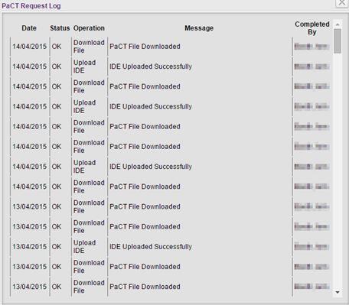Viewport: 349px width, 305px height.
Task: Click the Status column header
Action: tap(60, 28)
